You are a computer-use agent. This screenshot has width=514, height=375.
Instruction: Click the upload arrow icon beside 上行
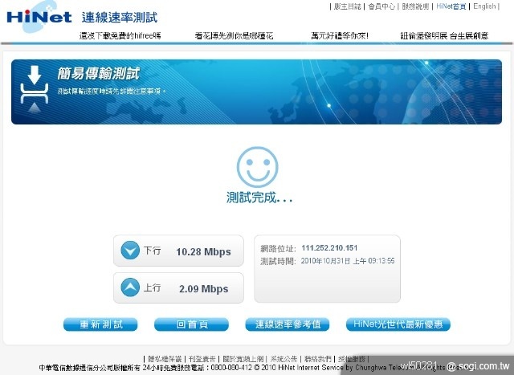click(130, 288)
